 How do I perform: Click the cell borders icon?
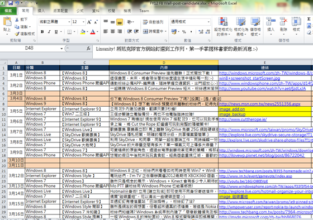click(x=69, y=32)
